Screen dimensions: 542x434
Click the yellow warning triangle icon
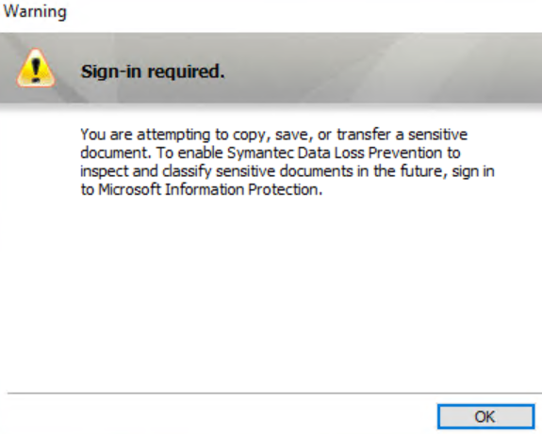pyautogui.click(x=36, y=68)
